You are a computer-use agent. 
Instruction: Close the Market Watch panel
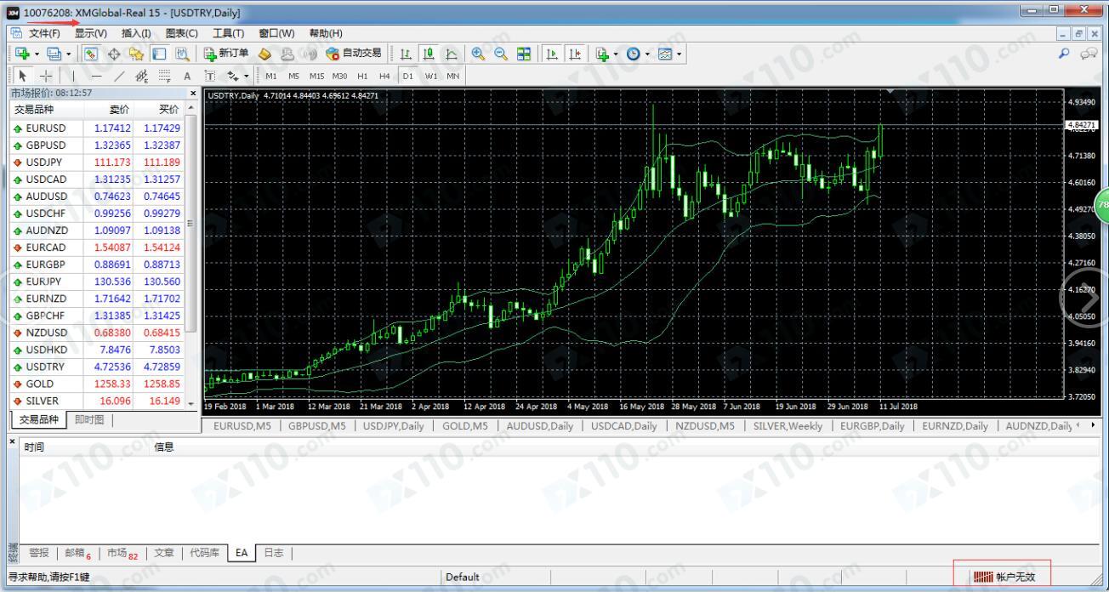[x=192, y=92]
